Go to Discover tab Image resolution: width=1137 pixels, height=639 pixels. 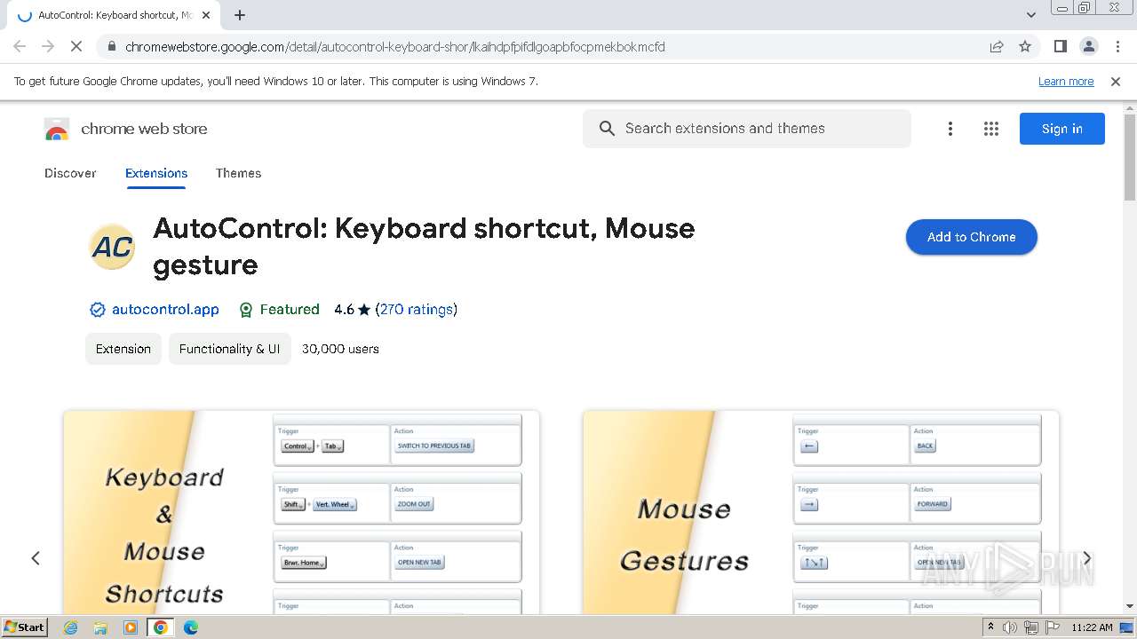[x=70, y=173]
